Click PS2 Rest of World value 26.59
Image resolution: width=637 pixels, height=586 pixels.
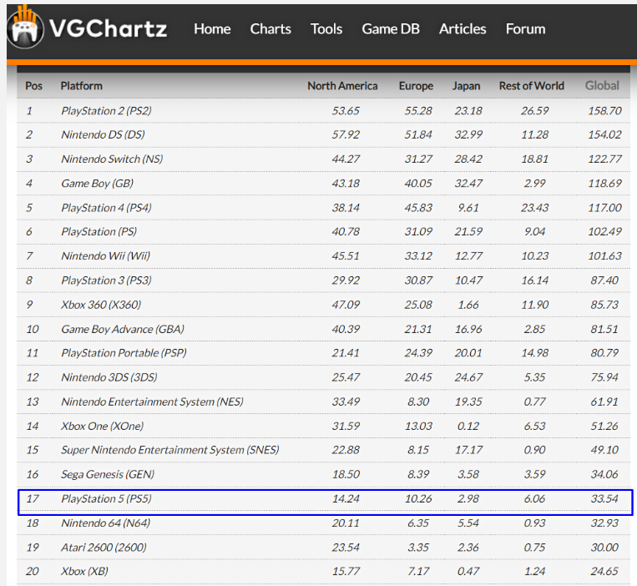click(534, 110)
